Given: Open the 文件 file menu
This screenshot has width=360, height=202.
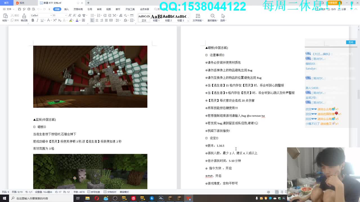Looking at the screenshot, I should [x=8, y=9].
